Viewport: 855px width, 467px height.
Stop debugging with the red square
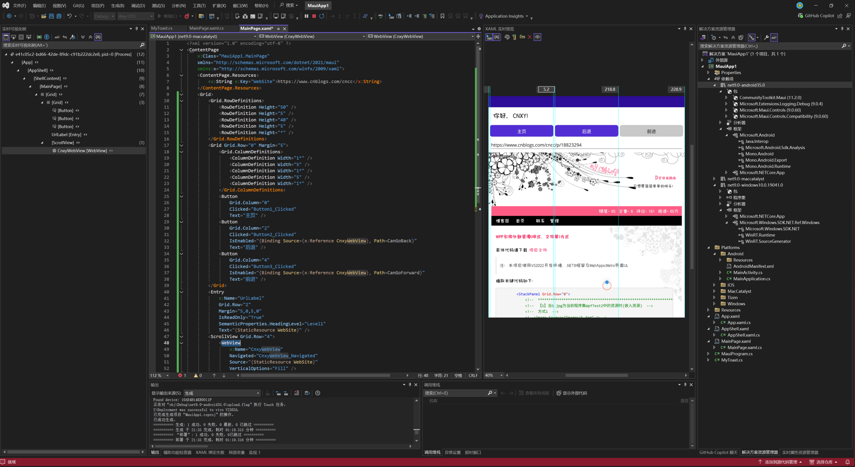pyautogui.click(x=314, y=16)
